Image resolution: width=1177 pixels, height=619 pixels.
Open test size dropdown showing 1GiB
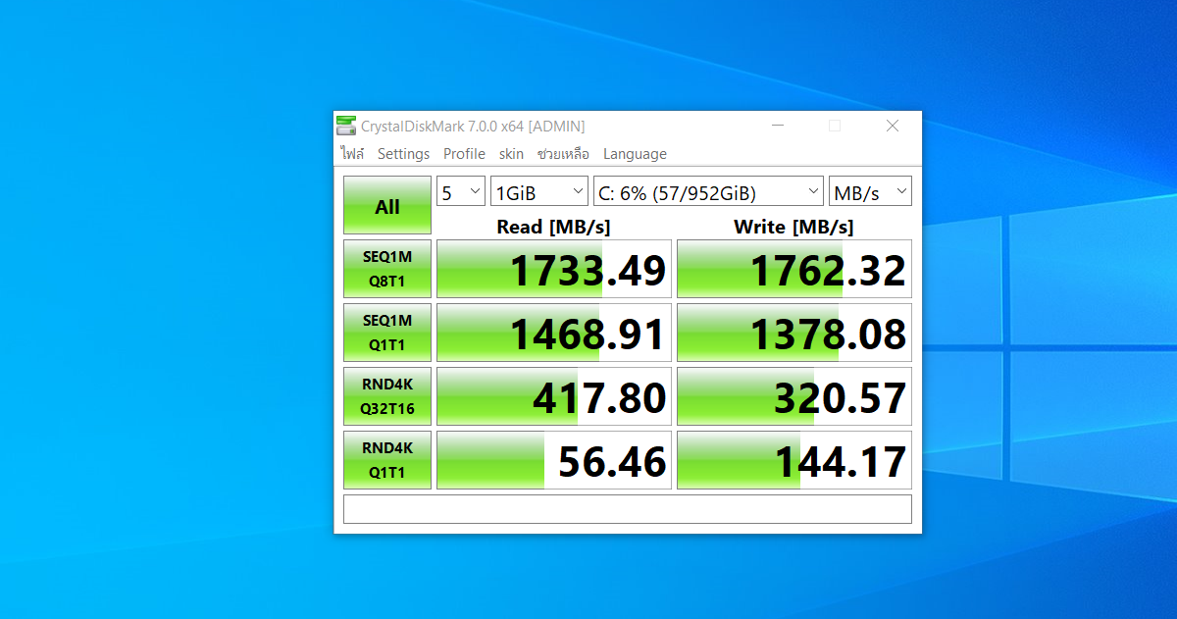point(539,191)
